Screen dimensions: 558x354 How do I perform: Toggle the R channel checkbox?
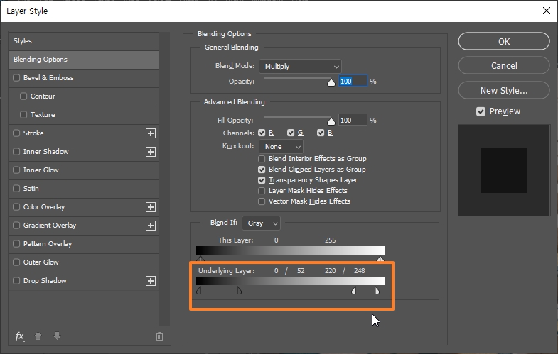pos(262,133)
